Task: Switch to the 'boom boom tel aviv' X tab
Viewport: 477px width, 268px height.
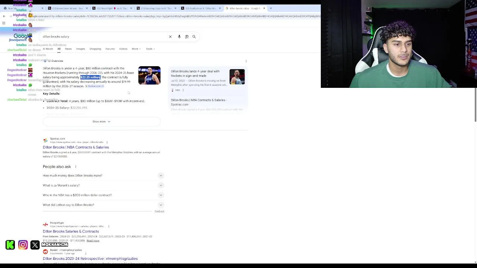Action: (x=67, y=8)
